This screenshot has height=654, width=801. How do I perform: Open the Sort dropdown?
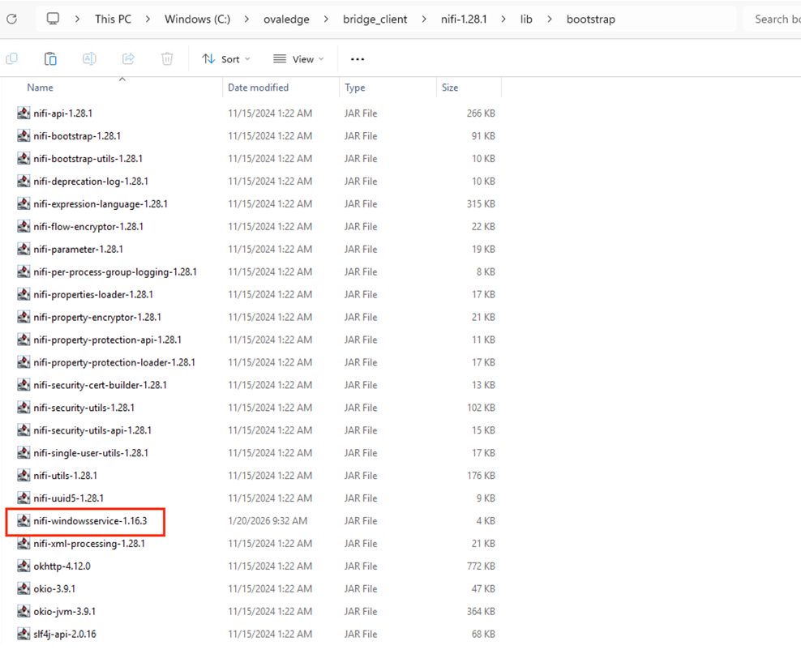[226, 59]
